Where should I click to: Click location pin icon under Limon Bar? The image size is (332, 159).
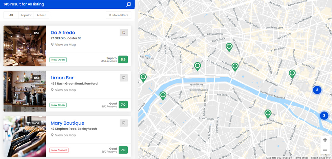[x=52, y=90]
